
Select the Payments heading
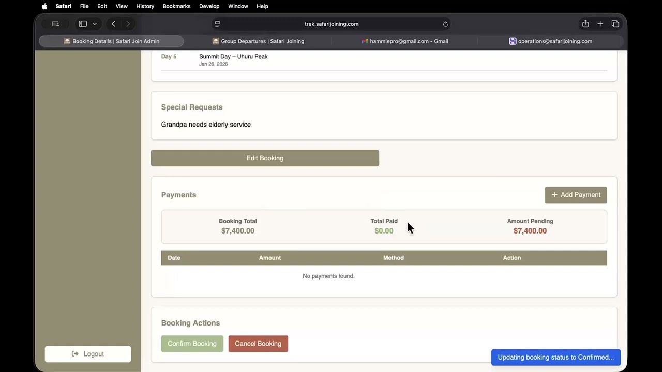point(178,195)
